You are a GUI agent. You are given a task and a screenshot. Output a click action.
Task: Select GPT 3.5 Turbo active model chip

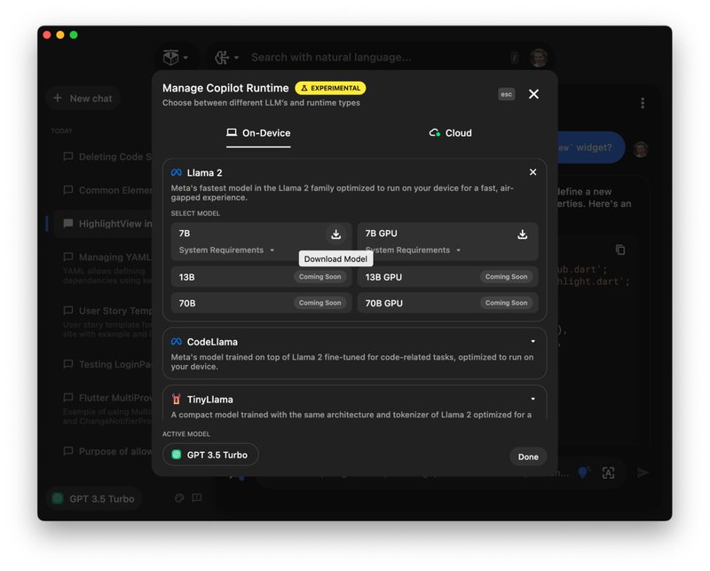point(210,455)
